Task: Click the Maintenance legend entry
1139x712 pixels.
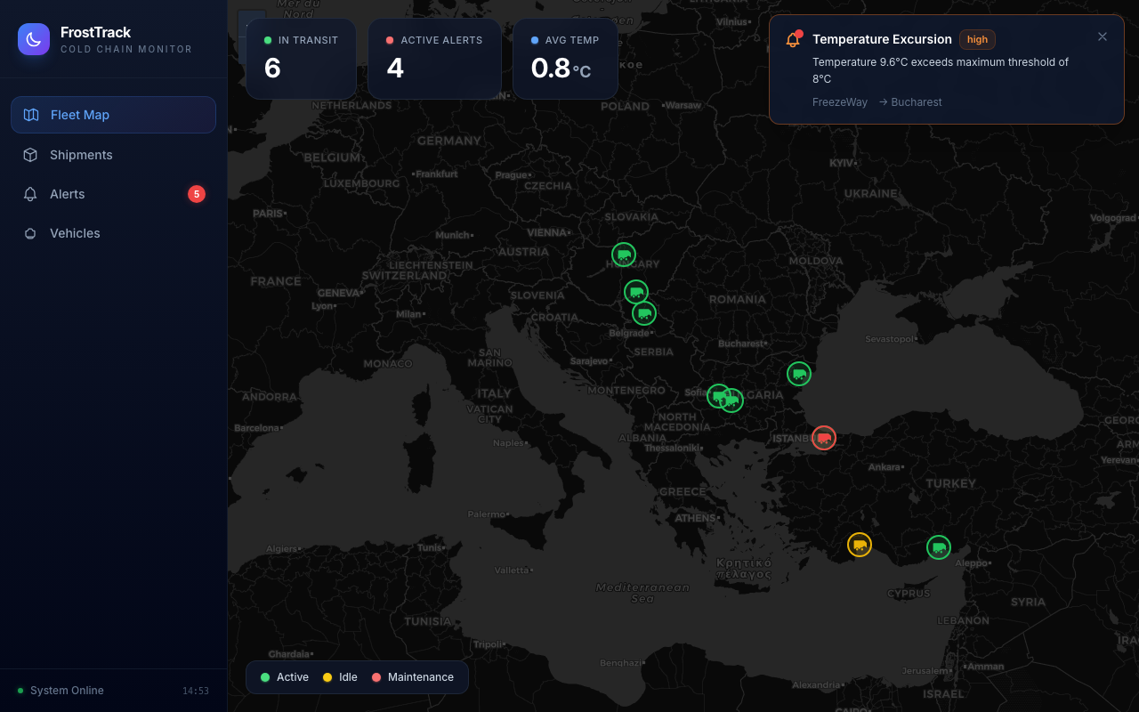Action: click(413, 677)
